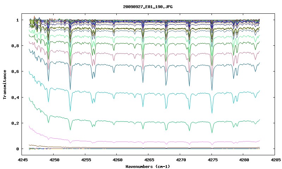Click the Transmitance y-axis label

5,84
